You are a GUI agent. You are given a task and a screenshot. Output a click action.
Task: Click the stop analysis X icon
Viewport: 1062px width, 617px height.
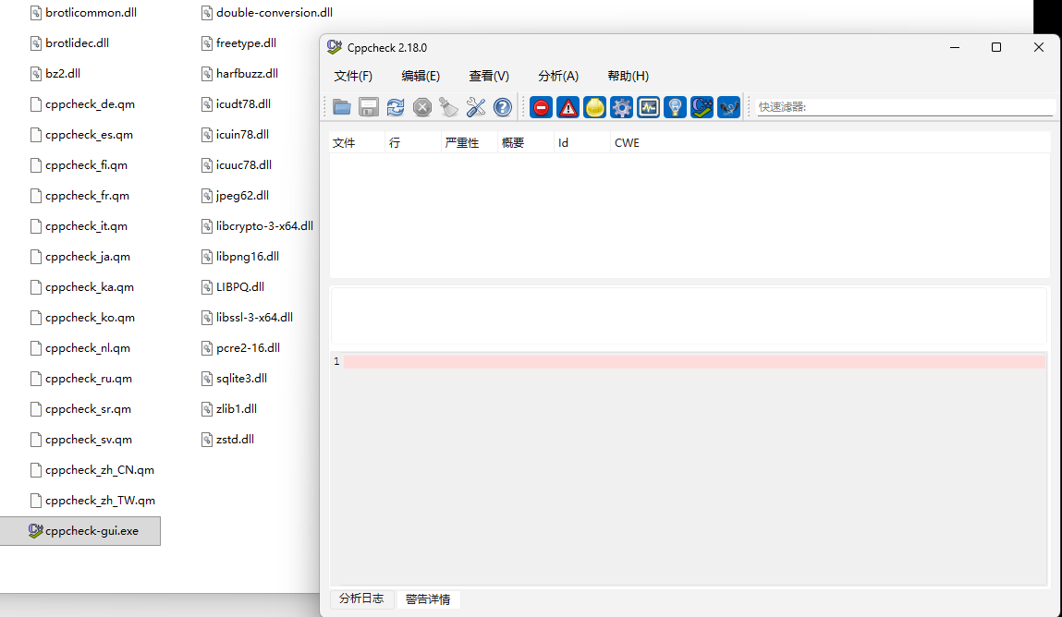click(x=422, y=107)
